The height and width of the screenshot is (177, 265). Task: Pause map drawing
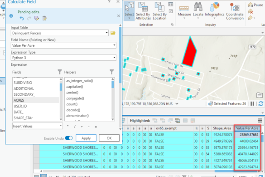click(252, 103)
